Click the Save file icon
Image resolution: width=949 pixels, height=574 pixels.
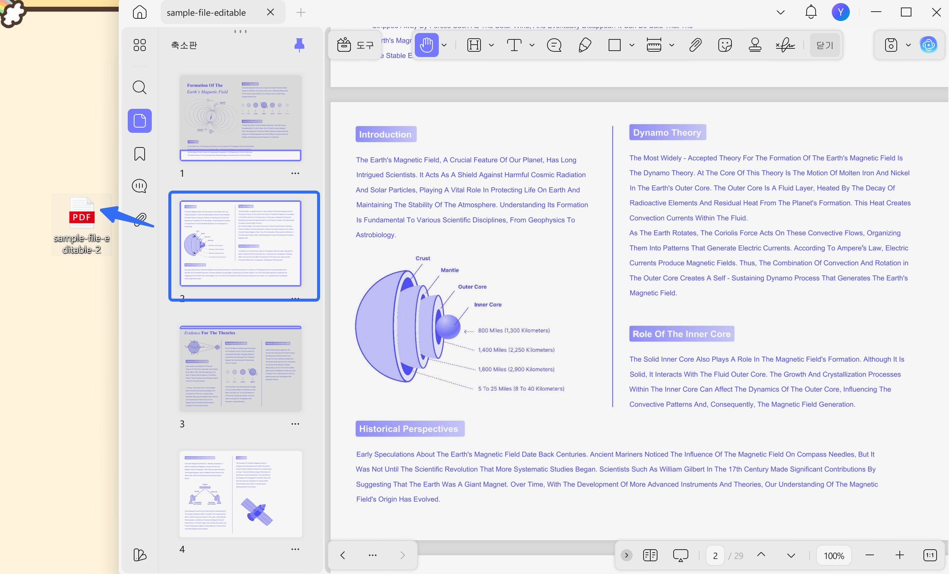(891, 45)
